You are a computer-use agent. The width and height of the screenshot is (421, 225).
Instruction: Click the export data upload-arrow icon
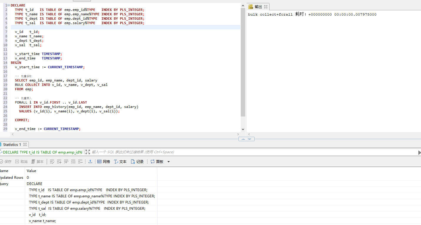90,161
